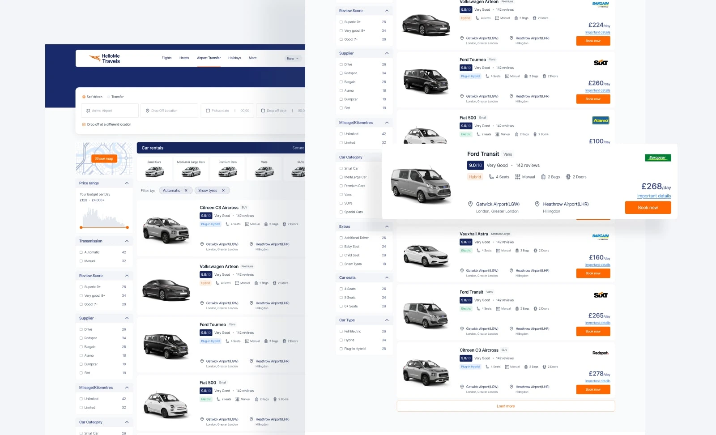Open the Vauxhall Astra car photo

(x=426, y=255)
